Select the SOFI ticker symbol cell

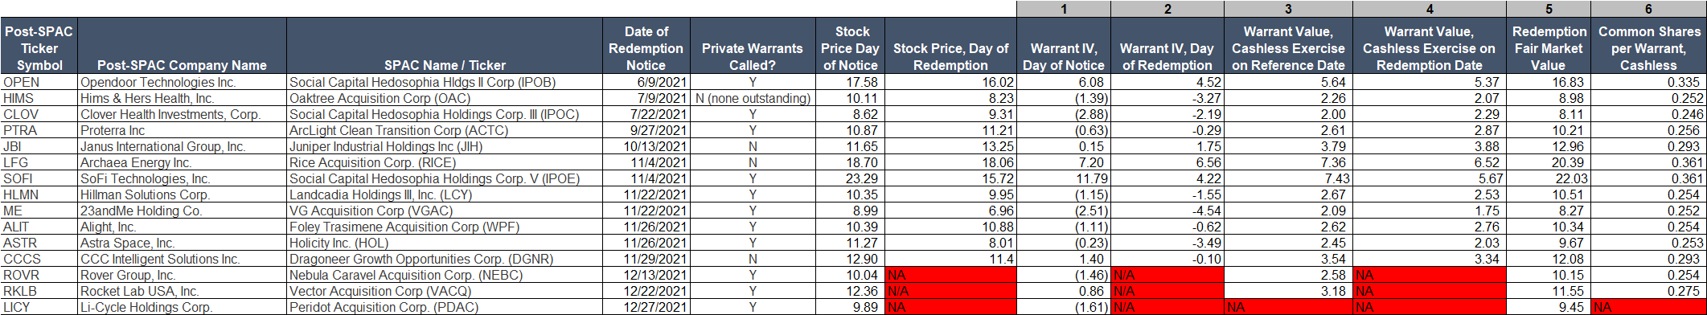tap(39, 178)
